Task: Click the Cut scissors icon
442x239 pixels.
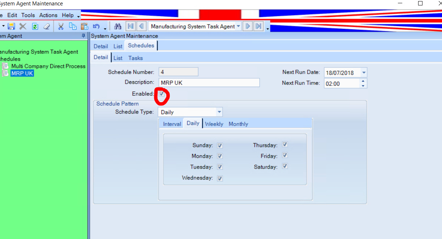Action: (61, 26)
